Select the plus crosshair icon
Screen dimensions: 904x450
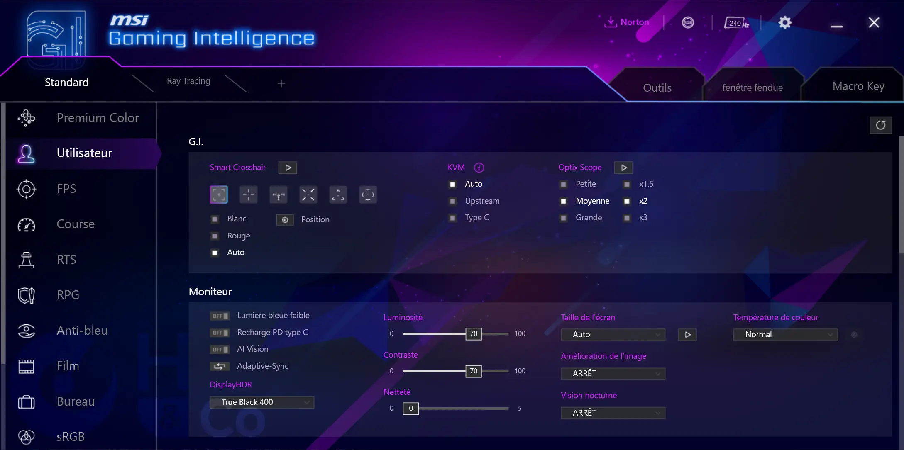[249, 194]
